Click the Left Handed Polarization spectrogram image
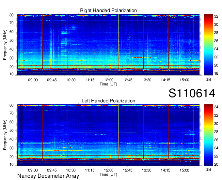This screenshot has height=180, width=222. pos(108,135)
